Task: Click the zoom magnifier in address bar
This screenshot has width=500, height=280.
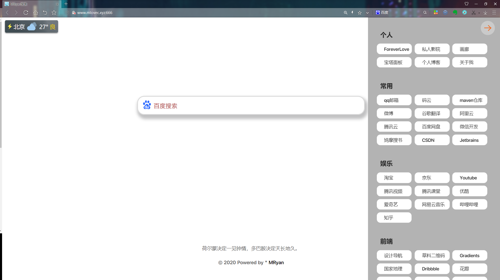Action: pyautogui.click(x=345, y=12)
